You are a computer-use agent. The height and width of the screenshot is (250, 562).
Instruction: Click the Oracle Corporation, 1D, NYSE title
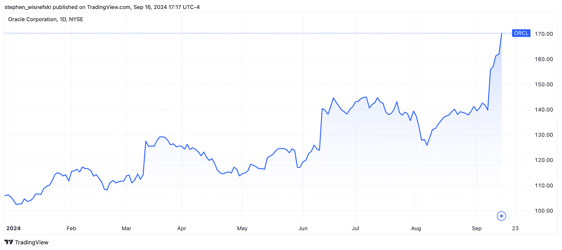tap(46, 19)
